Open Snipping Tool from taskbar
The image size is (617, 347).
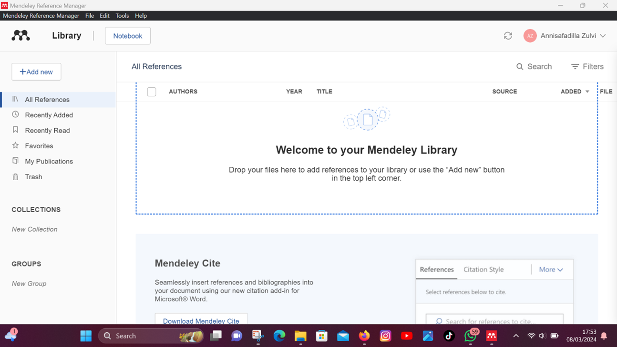tap(258, 336)
